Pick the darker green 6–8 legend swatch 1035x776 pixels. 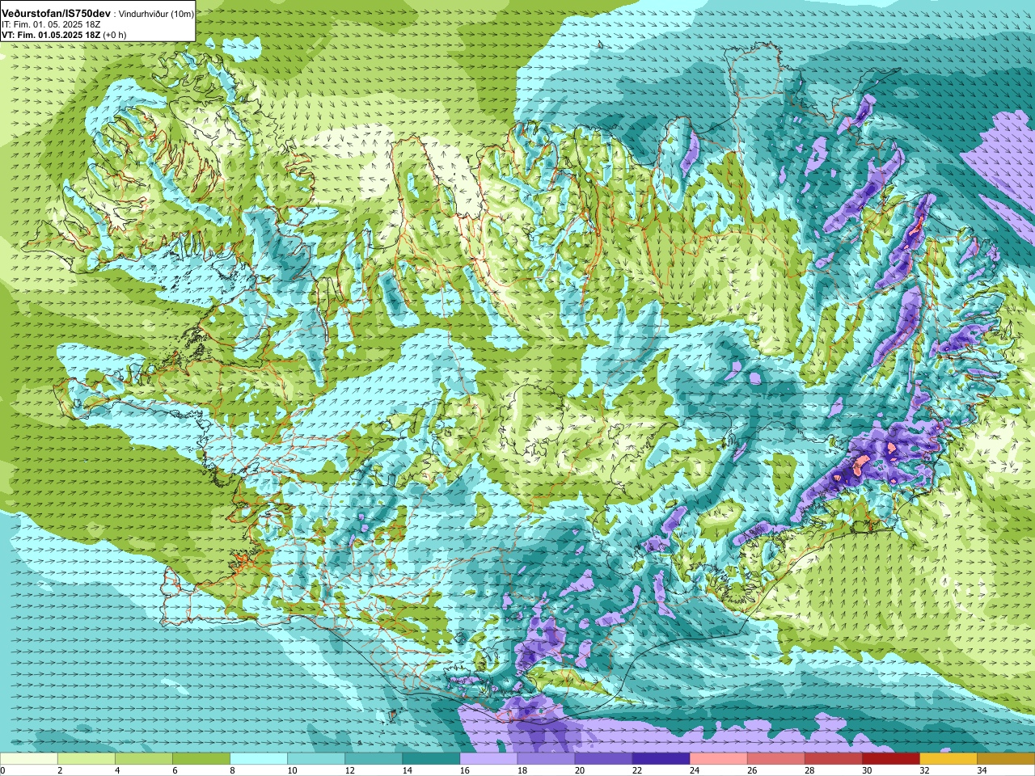click(201, 759)
